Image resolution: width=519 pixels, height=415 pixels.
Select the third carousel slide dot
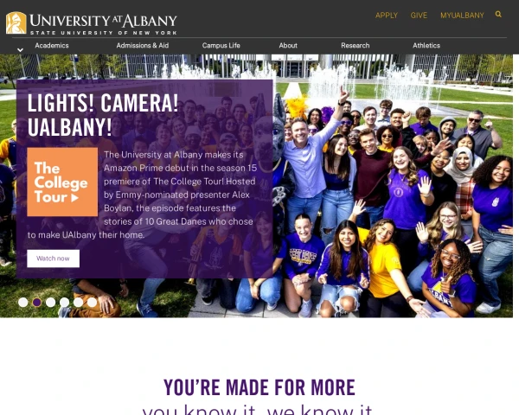[x=51, y=302]
